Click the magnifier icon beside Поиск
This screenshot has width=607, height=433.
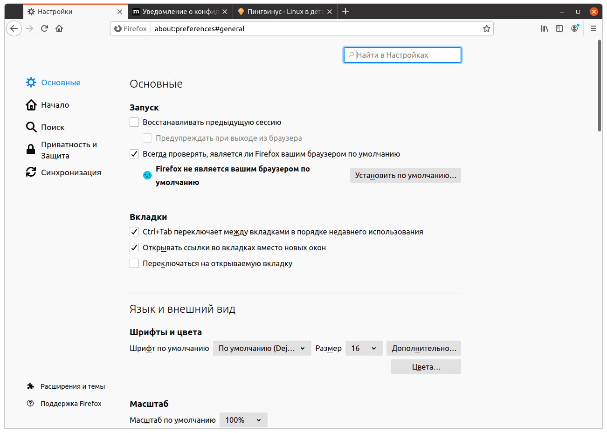coord(31,127)
